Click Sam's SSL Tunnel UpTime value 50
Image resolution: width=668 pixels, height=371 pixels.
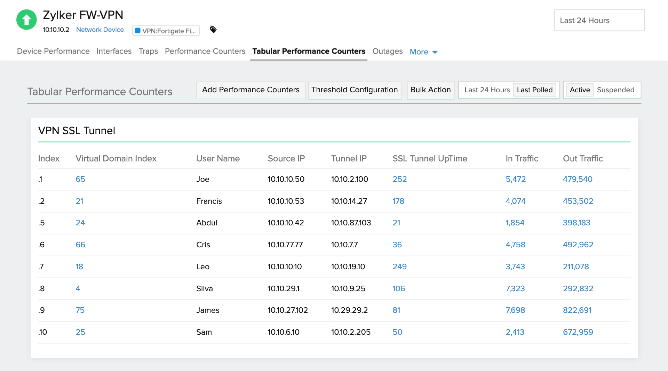click(397, 332)
